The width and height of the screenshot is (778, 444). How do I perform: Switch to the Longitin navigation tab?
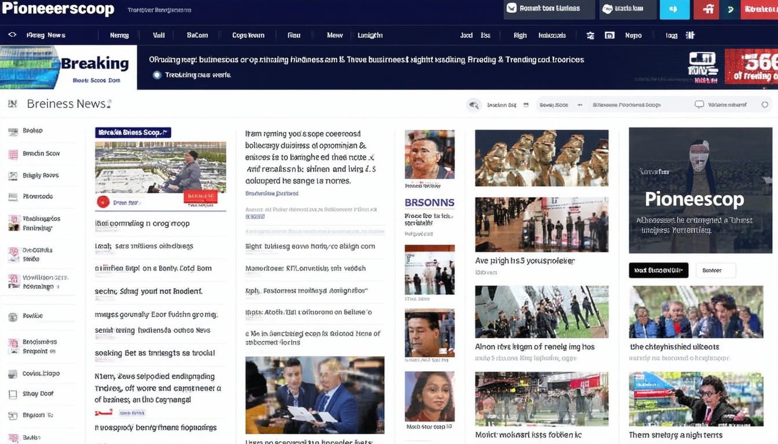pyautogui.click(x=370, y=35)
